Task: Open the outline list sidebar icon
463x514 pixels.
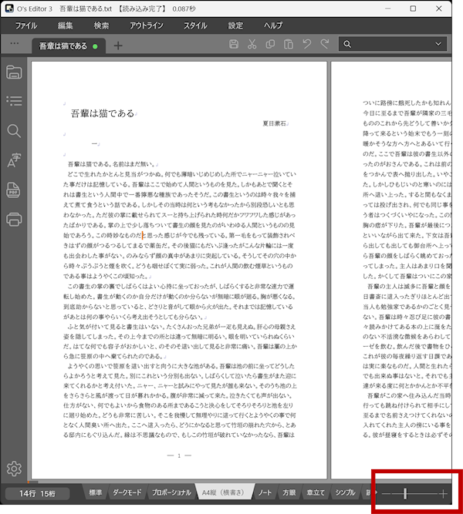Action: pyautogui.click(x=14, y=101)
